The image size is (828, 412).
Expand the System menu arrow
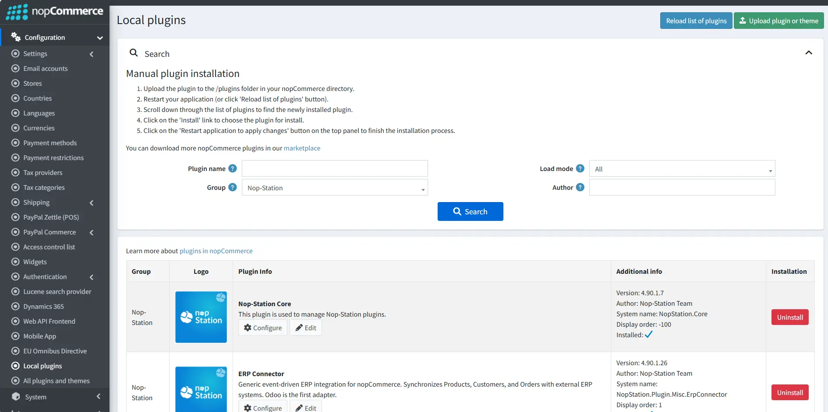pyautogui.click(x=99, y=396)
